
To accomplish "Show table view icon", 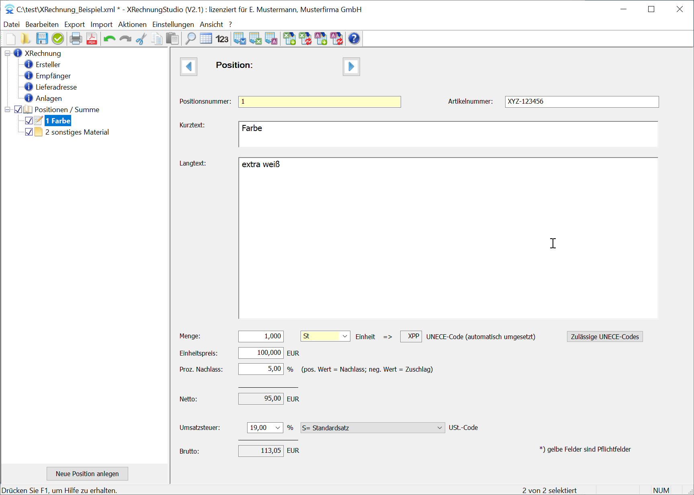I will [206, 39].
